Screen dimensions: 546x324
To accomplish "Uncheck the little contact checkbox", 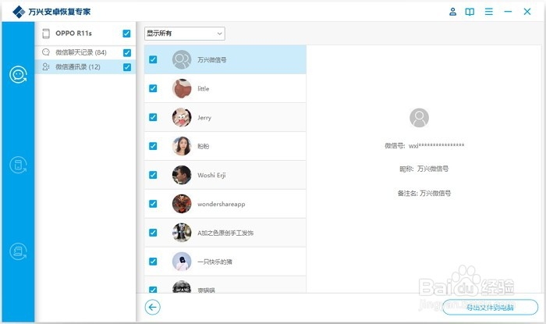I will [153, 88].
